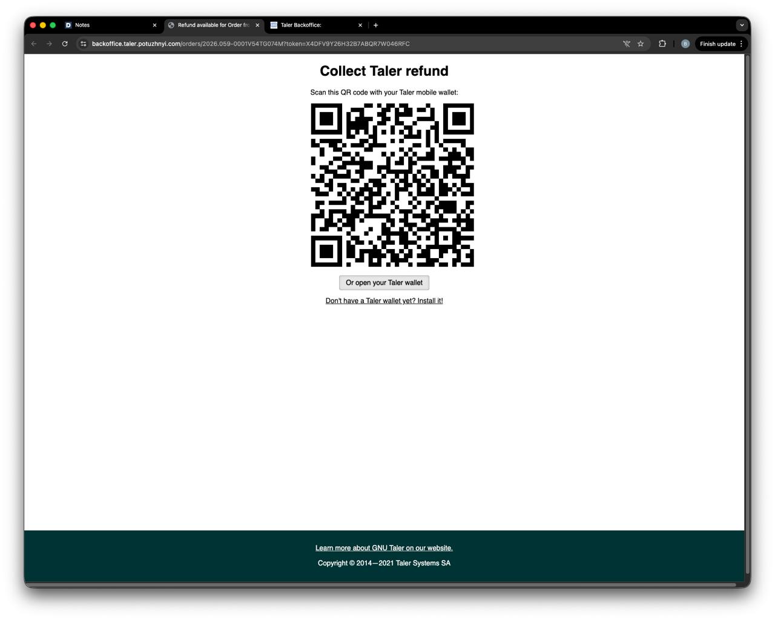
Task: Click the browser back arrow
Action: (x=34, y=44)
